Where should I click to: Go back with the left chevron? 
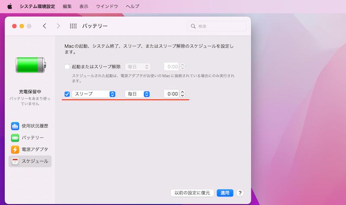coord(45,26)
